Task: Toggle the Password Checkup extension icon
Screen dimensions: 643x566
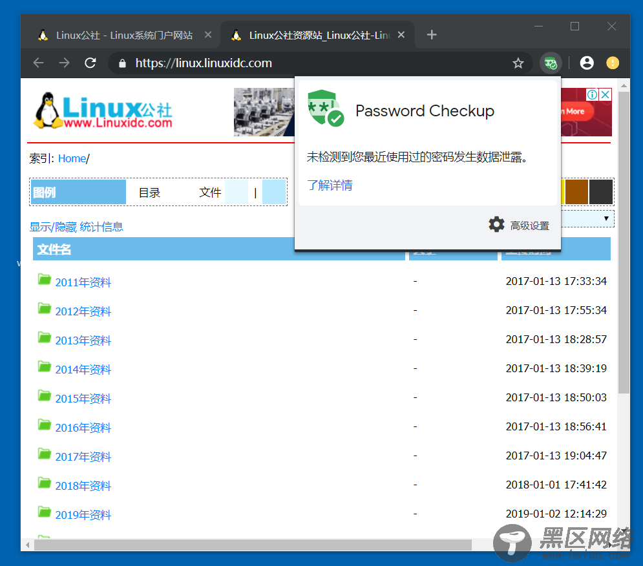Action: [x=551, y=63]
